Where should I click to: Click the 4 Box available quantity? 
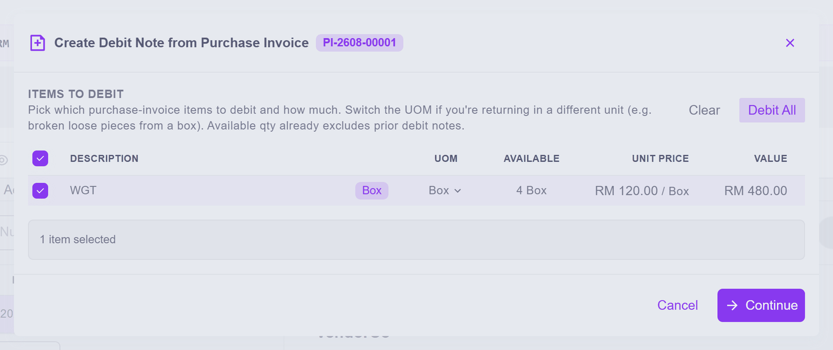point(531,190)
